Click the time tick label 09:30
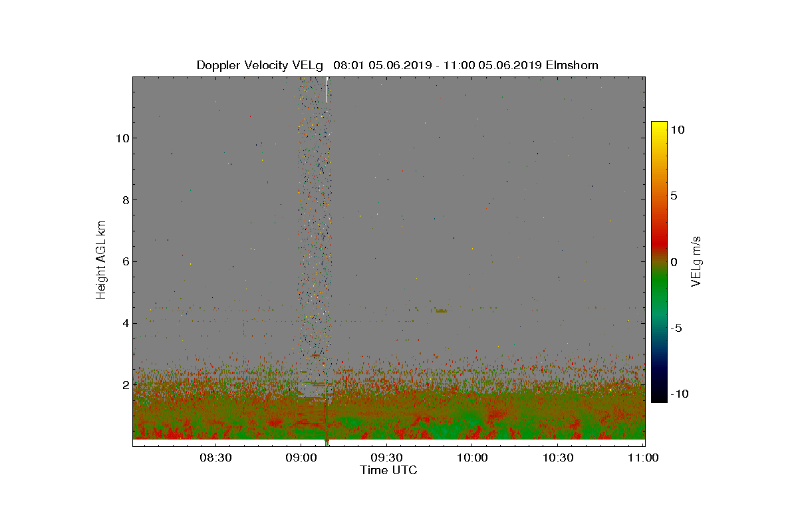Viewport: 798px width, 532px height. tap(386, 458)
